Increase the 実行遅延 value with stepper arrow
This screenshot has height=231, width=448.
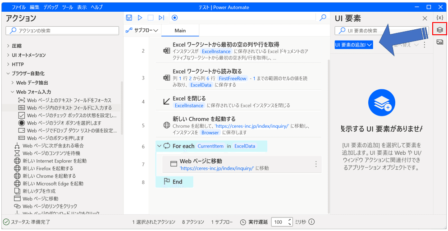tap(291, 220)
